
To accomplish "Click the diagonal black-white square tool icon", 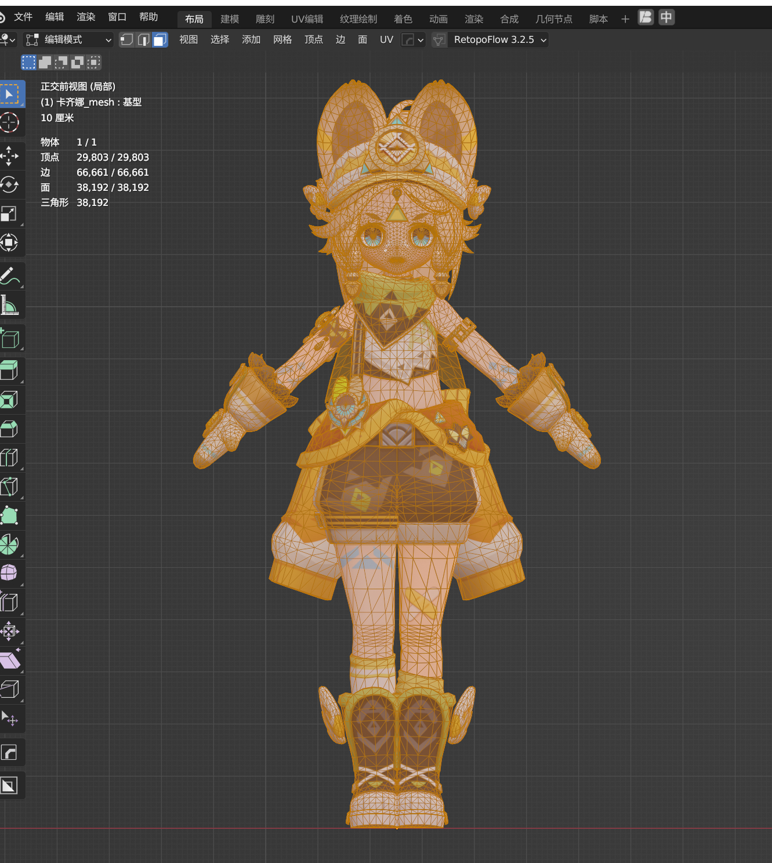I will tap(9, 786).
